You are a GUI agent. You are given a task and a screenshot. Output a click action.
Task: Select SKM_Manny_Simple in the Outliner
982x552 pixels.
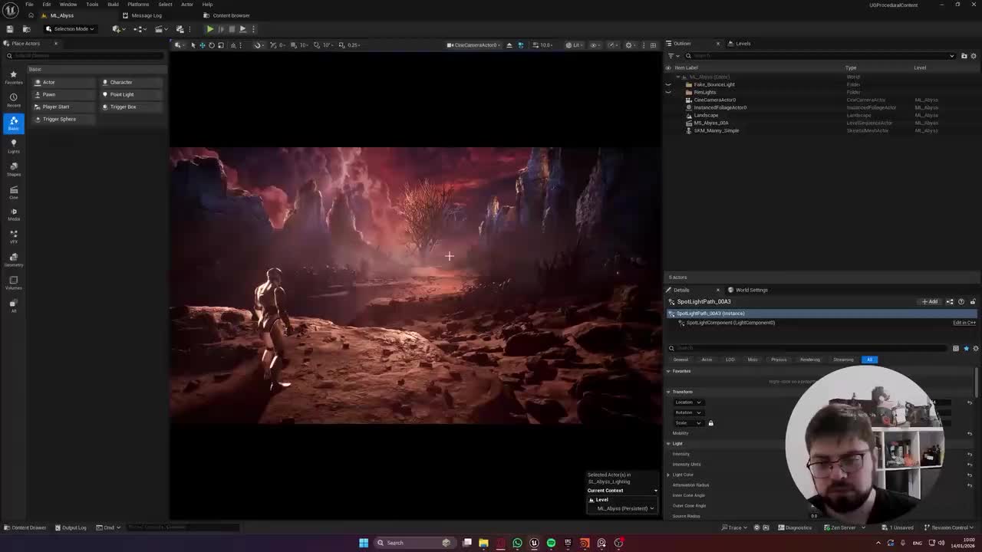pyautogui.click(x=717, y=130)
